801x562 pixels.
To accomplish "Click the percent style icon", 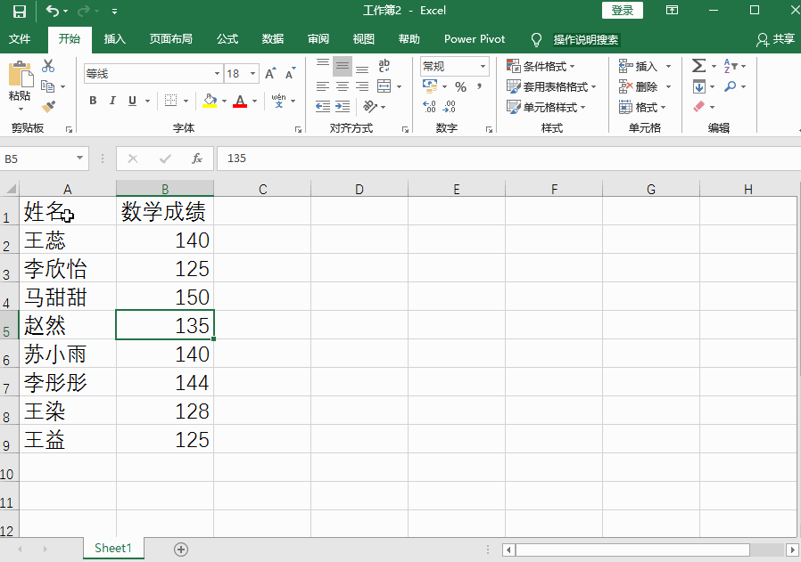I will 460,86.
